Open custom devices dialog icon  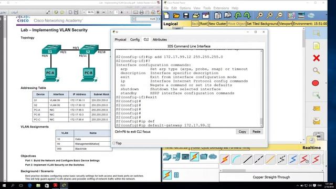[301, 15]
